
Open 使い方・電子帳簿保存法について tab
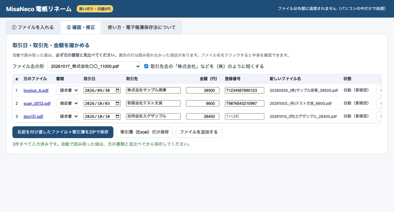pos(142,27)
